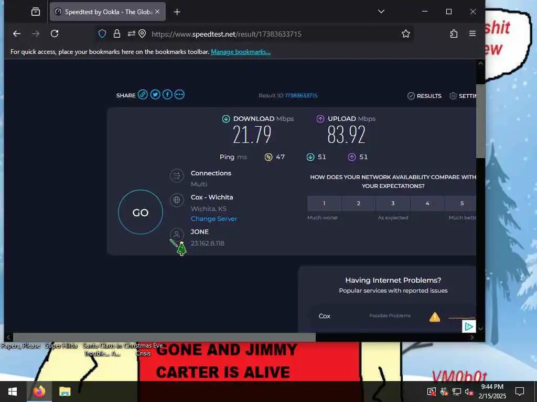Screen dimensions: 537x402
Task: Open a new browser tab
Action: point(177,12)
